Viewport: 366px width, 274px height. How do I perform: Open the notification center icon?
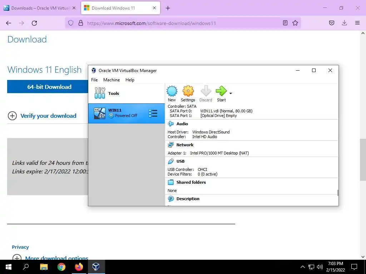354,267
